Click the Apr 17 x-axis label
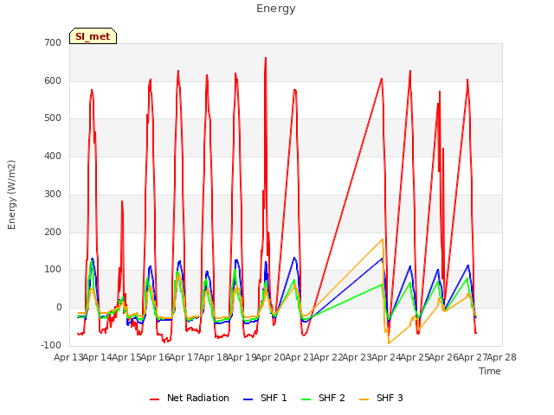This screenshot has width=554, height=415. [184, 357]
